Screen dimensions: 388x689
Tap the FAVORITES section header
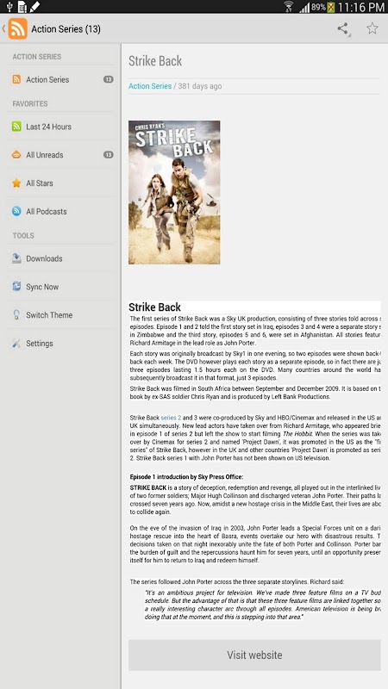click(x=30, y=103)
